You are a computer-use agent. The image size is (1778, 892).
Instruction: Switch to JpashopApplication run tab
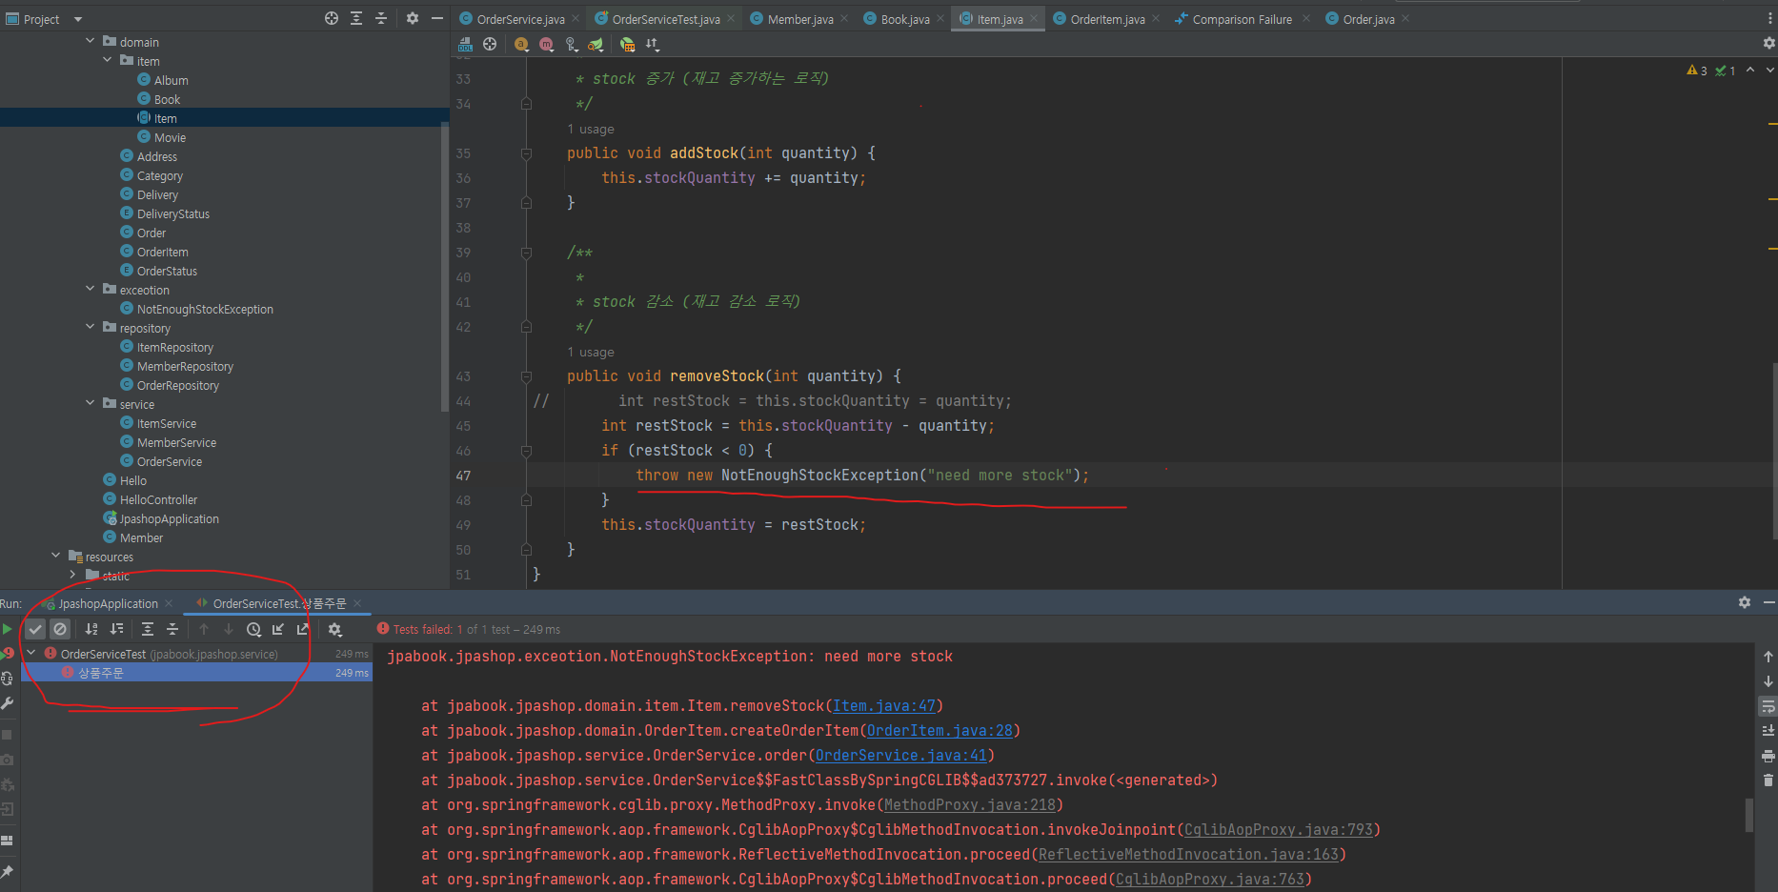[x=108, y=603]
